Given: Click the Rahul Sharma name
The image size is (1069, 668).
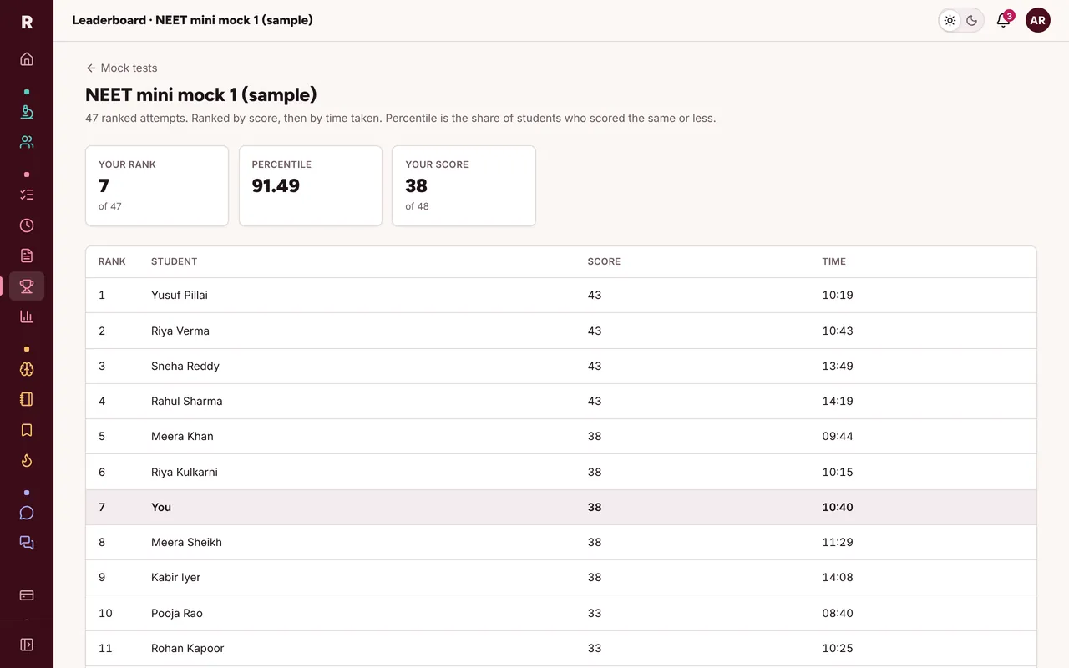Looking at the screenshot, I should pos(187,401).
